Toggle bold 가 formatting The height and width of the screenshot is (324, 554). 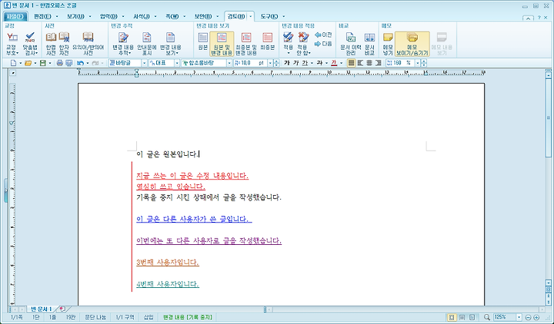tap(286, 63)
